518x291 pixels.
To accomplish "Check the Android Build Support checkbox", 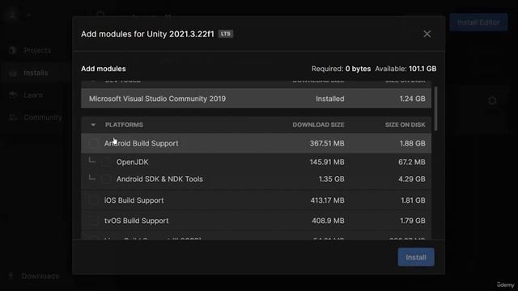I will [x=94, y=143].
